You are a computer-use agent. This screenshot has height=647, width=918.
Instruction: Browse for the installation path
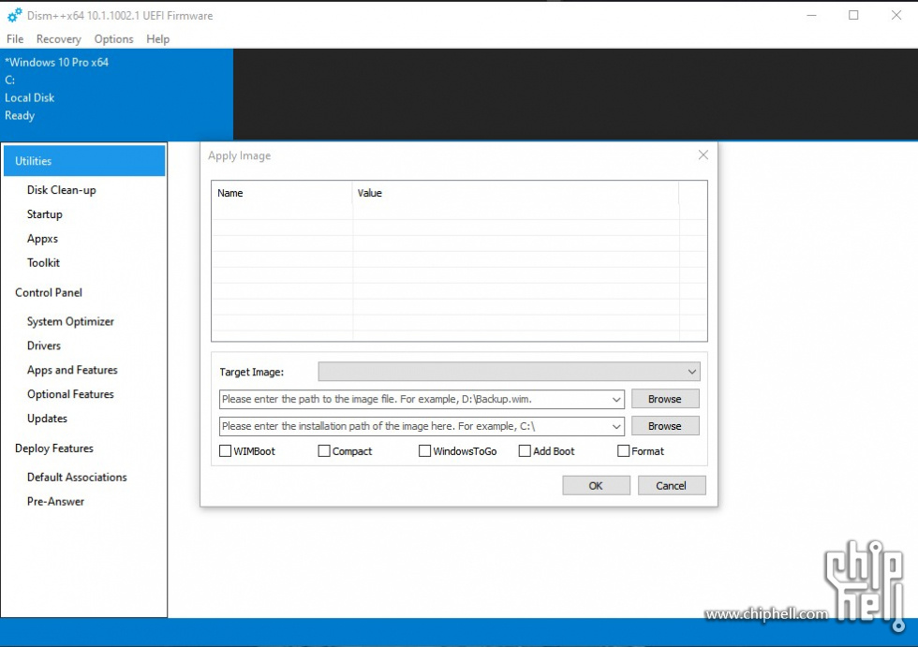coord(665,426)
